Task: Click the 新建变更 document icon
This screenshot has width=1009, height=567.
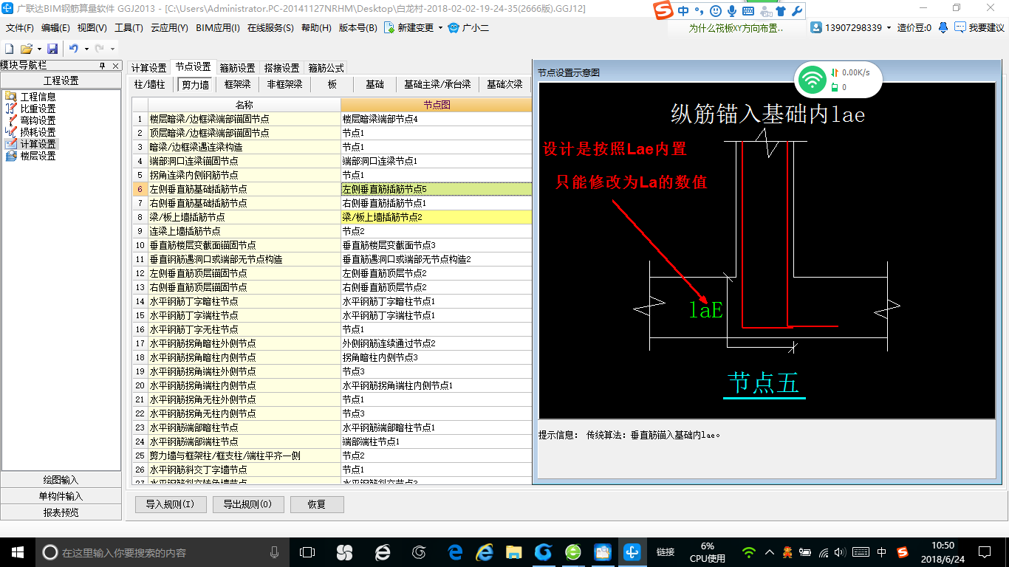Action: (x=389, y=27)
